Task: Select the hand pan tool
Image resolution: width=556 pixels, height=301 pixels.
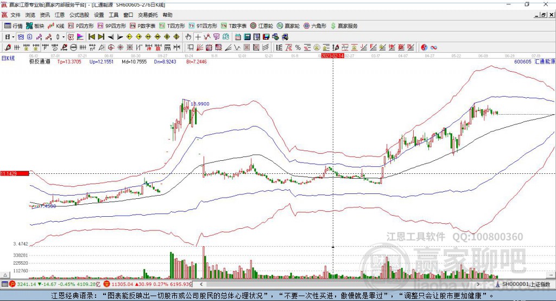Action: [188, 37]
